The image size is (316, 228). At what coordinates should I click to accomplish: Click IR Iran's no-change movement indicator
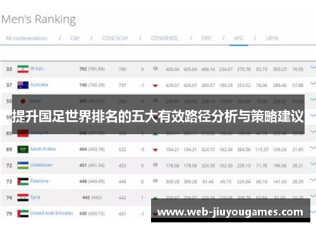pyautogui.click(x=155, y=69)
